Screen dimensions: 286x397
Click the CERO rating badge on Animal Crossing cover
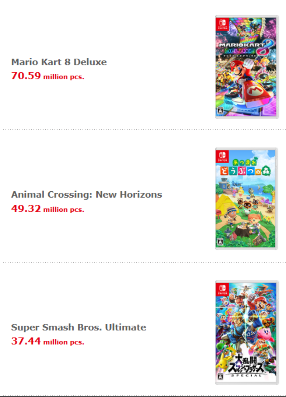(x=220, y=242)
